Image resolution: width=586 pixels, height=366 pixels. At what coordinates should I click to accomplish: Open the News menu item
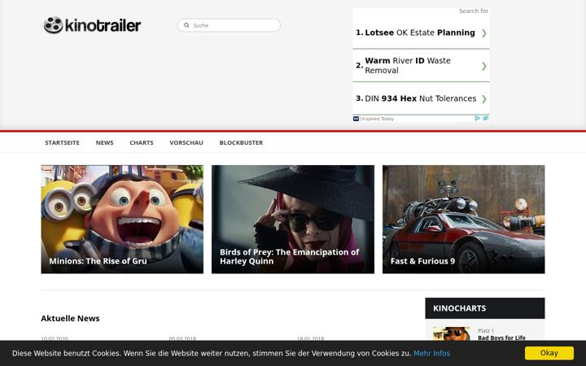(104, 142)
